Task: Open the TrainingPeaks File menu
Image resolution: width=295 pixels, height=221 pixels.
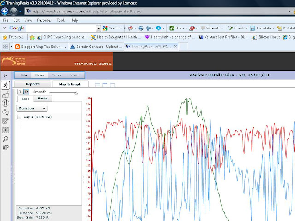Action: (24, 75)
